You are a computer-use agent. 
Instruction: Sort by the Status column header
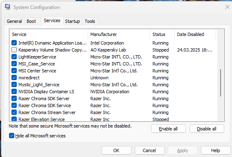[162, 34]
